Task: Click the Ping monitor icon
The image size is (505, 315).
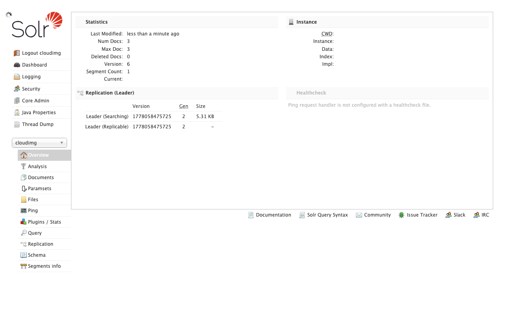Action: pyautogui.click(x=24, y=211)
